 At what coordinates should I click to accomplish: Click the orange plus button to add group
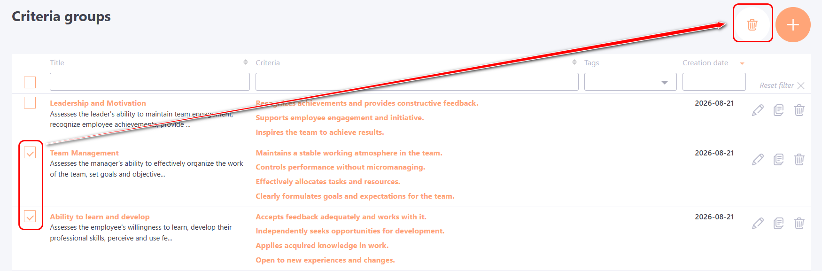pos(793,24)
